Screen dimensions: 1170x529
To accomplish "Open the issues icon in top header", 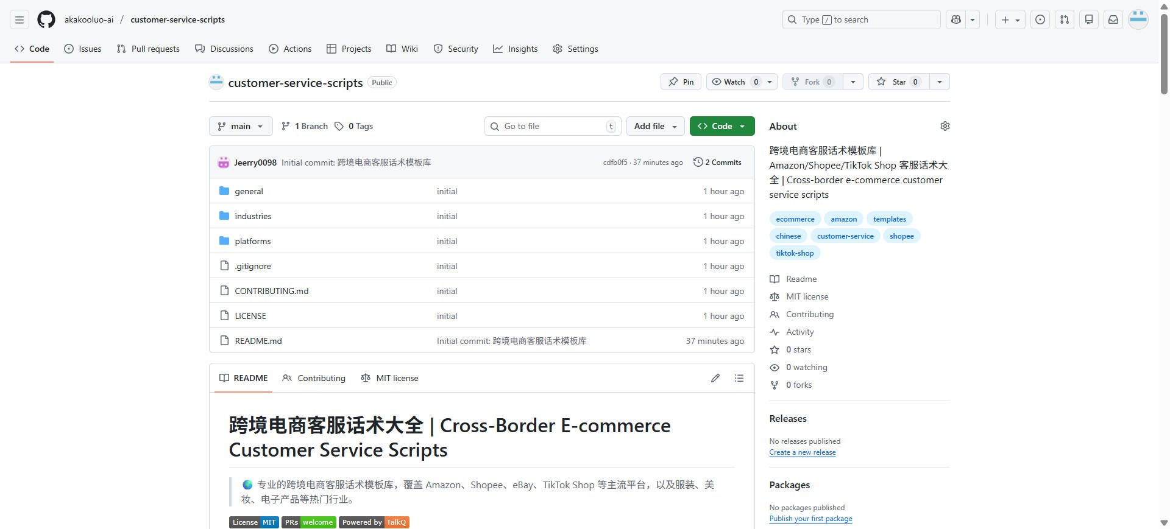I will [1040, 19].
